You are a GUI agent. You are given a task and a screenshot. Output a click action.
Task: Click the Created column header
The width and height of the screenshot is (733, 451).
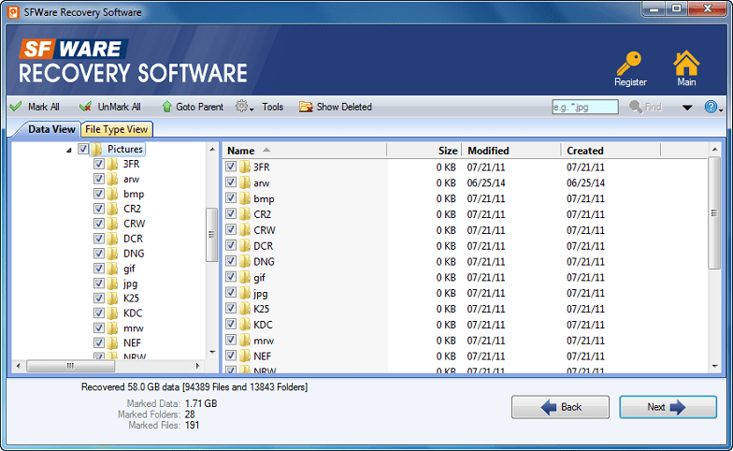point(611,150)
